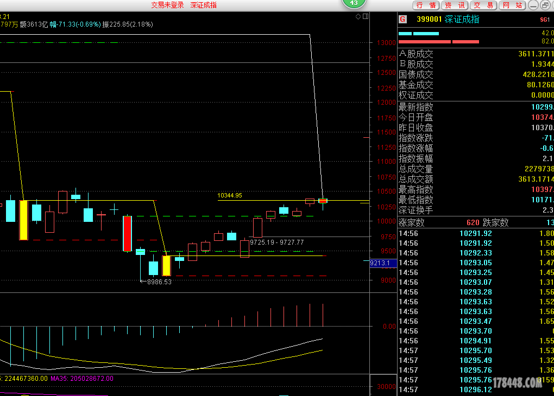Select the 国债成交 row

476,74
